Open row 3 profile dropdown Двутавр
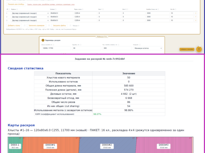The height and width of the screenshot is (153, 205). [30, 20]
